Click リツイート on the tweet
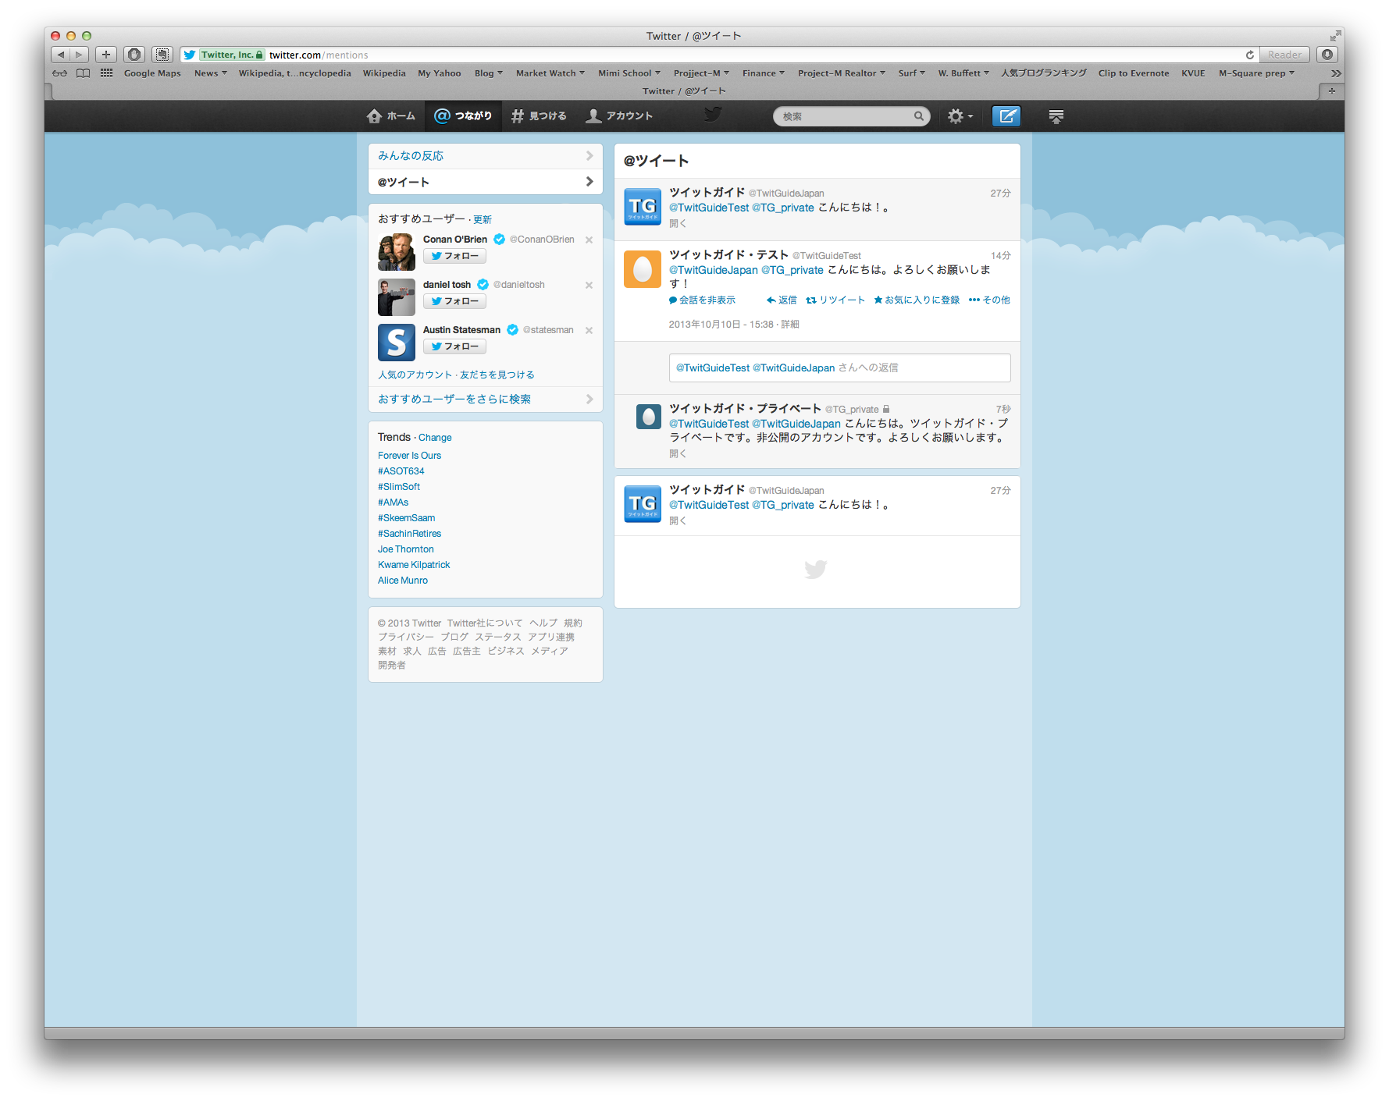Screen dimensions: 1389x1101 click(835, 300)
